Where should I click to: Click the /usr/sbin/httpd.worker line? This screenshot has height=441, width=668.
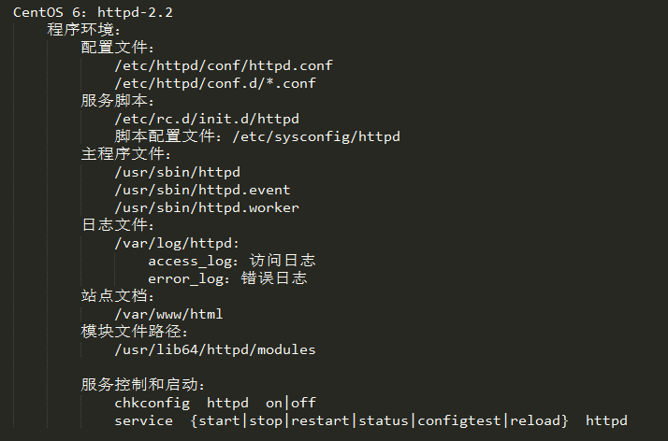coord(207,207)
